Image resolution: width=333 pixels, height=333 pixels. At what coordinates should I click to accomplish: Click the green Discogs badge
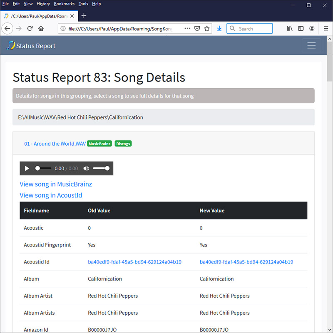(123, 144)
